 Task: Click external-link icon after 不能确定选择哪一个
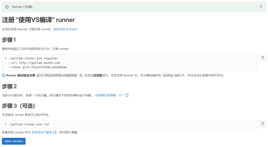click(127, 95)
